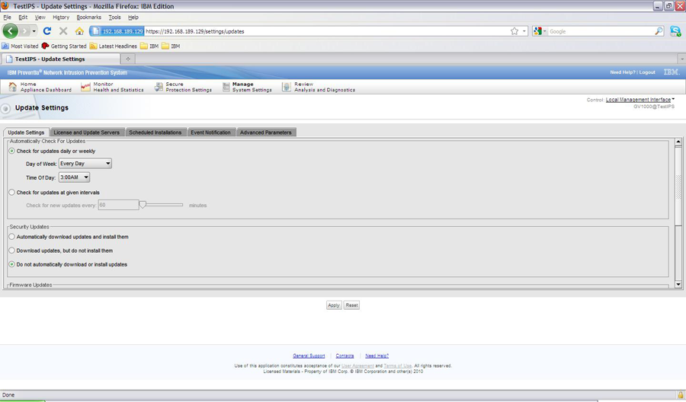Click the Google search engine icon
The image size is (686, 402).
(537, 31)
